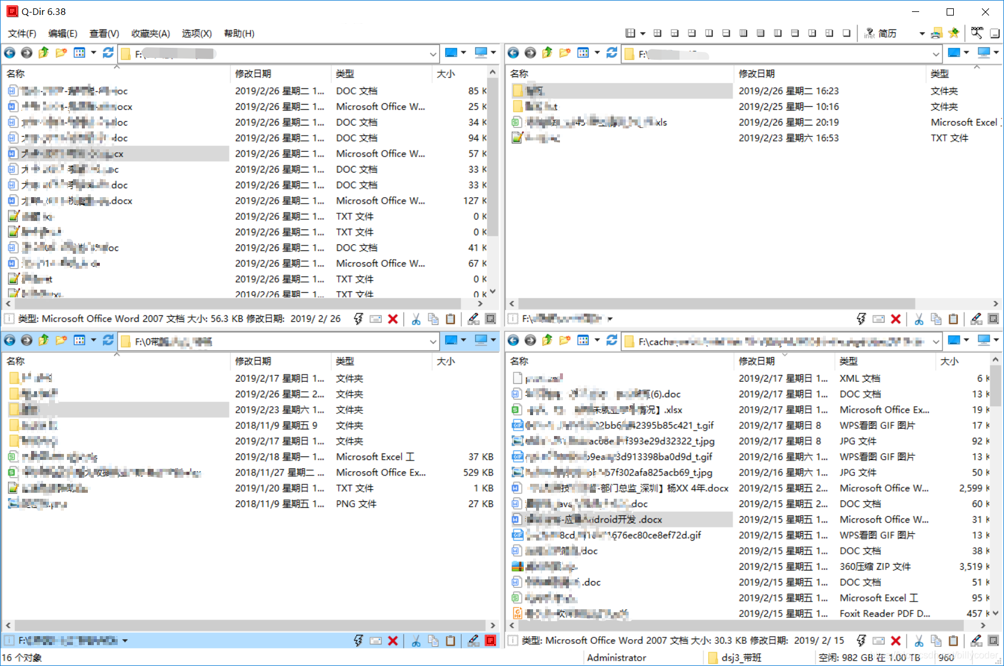Refresh the top-right pane
Screen dimensions: 1004x666
[x=612, y=53]
